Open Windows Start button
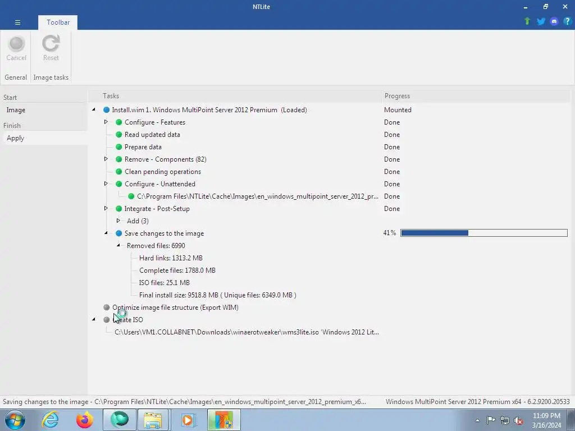Image resolution: width=575 pixels, height=431 pixels. coord(15,420)
